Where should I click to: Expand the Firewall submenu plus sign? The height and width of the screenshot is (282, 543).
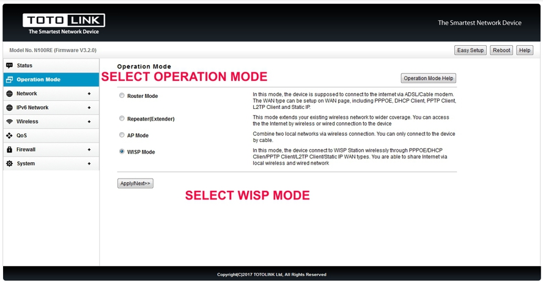click(89, 150)
